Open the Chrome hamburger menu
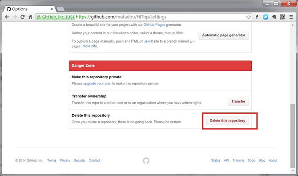 (291, 17)
